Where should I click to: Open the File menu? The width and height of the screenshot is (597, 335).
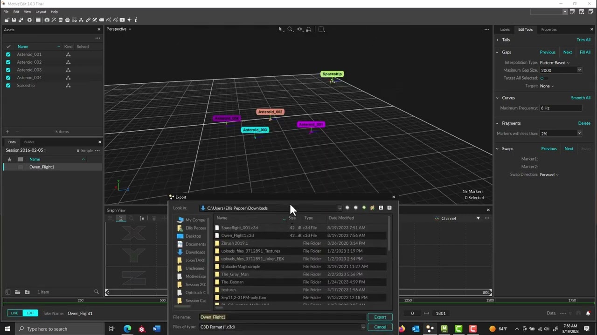point(6,12)
